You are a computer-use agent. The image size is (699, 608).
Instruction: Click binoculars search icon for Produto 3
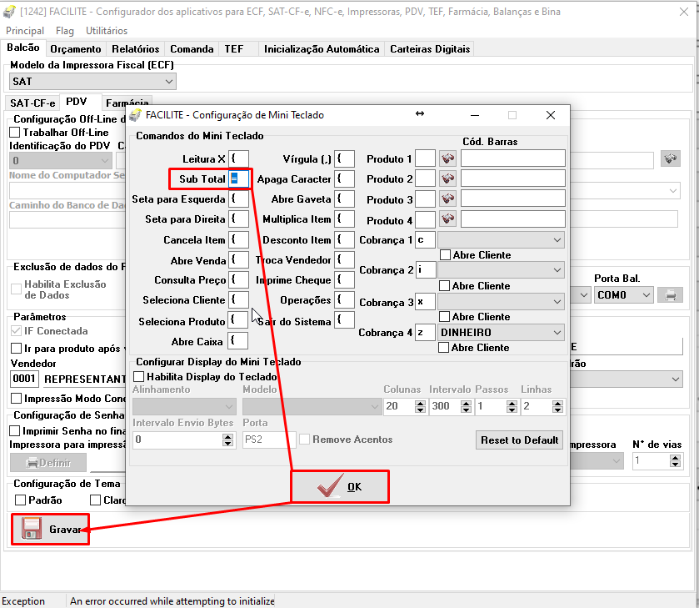(447, 198)
